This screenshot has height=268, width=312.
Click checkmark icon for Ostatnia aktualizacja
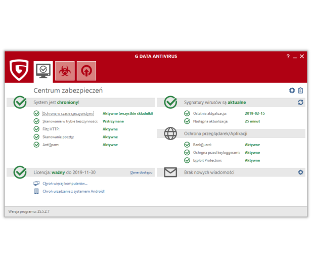coord(187,113)
